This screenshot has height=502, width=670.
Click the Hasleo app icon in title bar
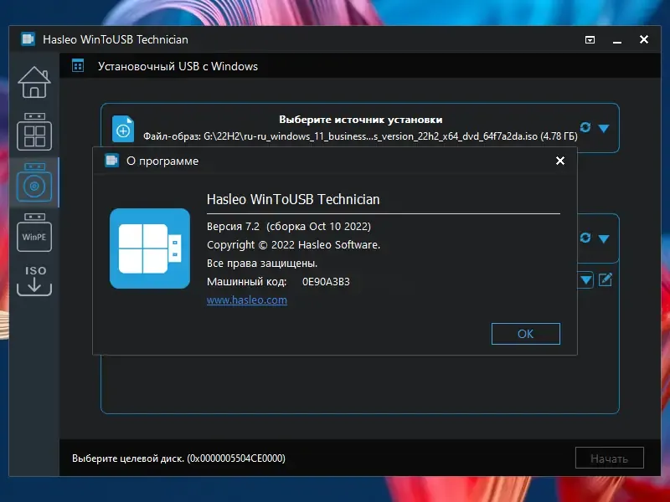(x=28, y=39)
